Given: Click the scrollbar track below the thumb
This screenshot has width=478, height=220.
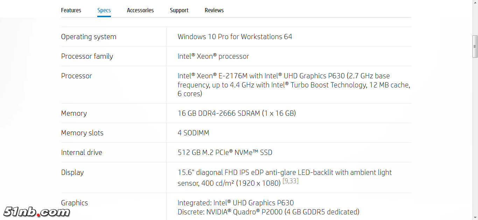Looking at the screenshot, I should [x=475, y=140].
